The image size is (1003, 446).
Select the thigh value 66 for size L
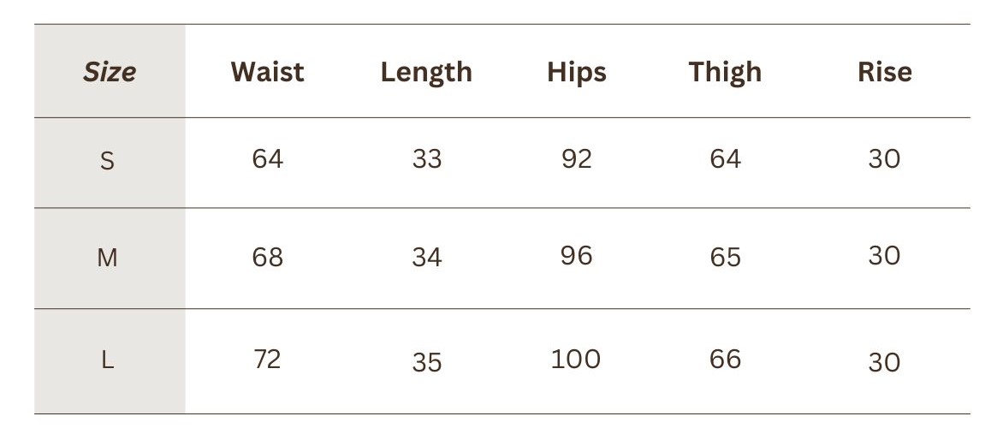[x=725, y=359]
